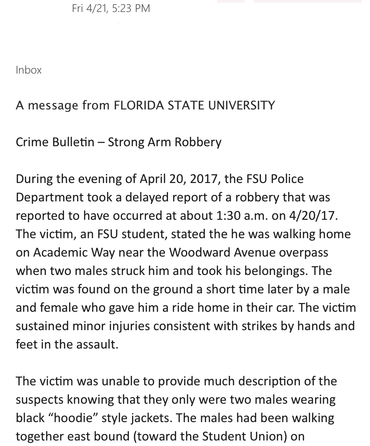This screenshot has width=370, height=446.
Task: Click the time "1:30 a.m." in the message
Action: [x=239, y=216]
